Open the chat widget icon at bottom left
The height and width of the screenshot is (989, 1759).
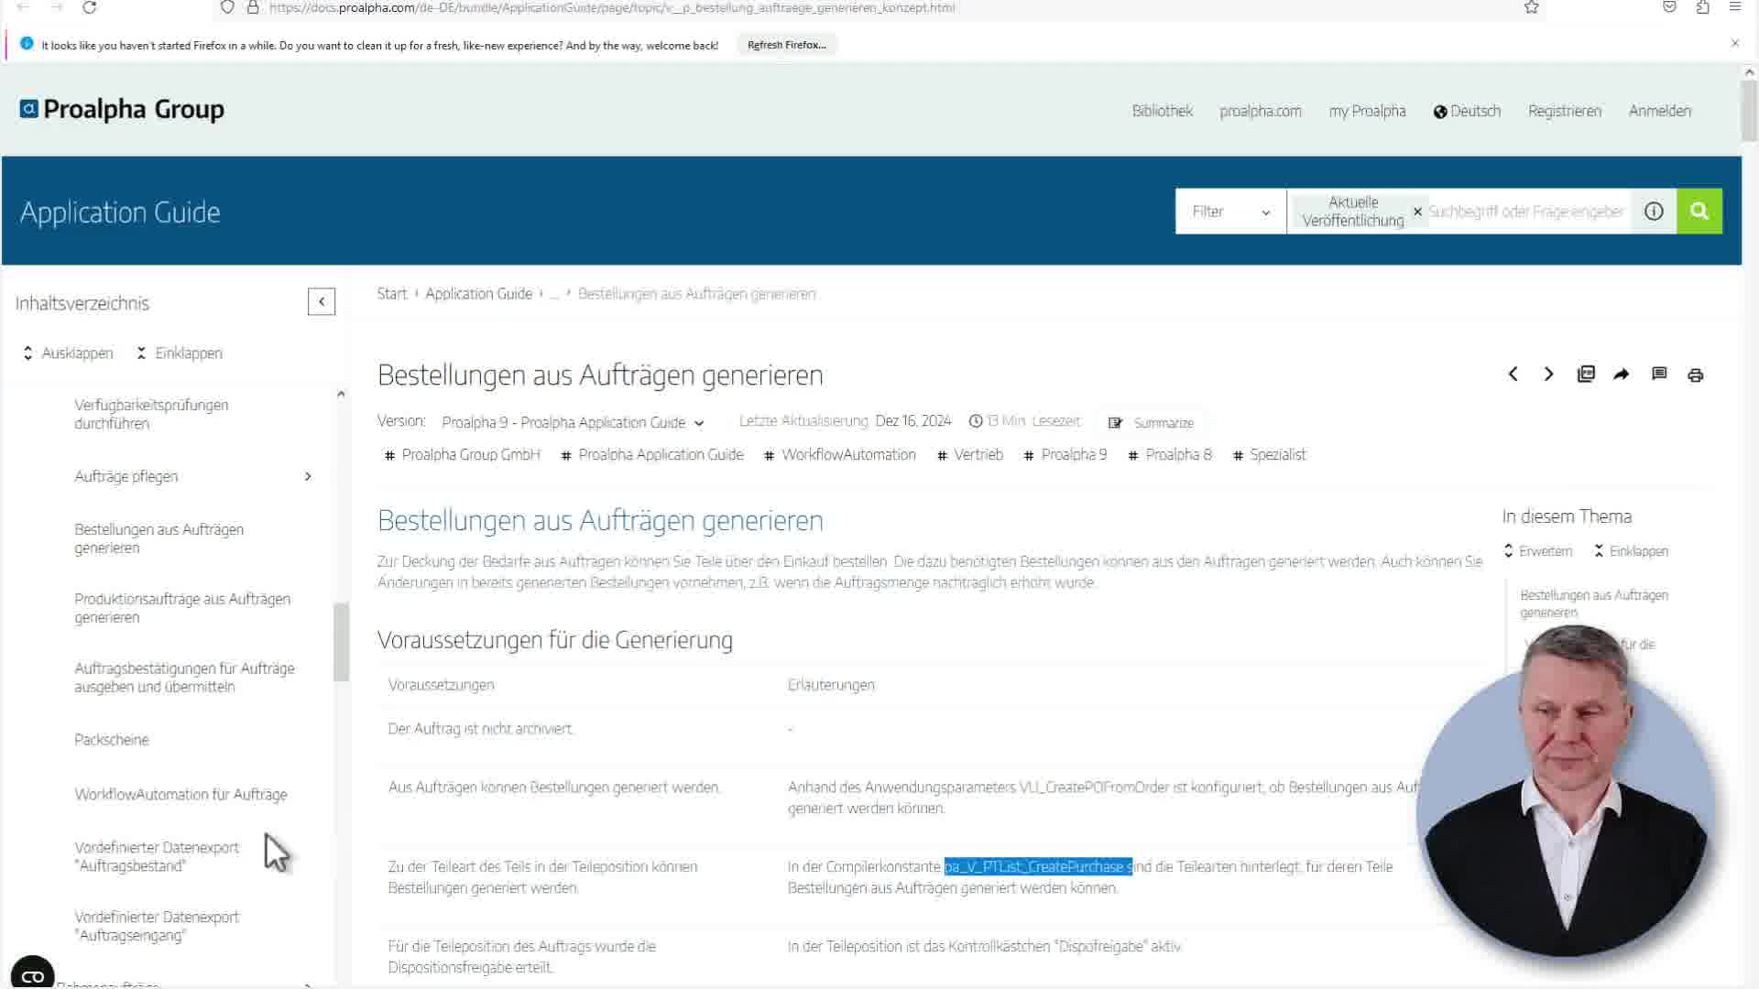pos(32,974)
